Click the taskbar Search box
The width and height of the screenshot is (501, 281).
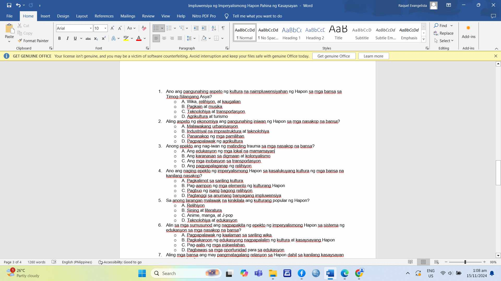point(186,273)
